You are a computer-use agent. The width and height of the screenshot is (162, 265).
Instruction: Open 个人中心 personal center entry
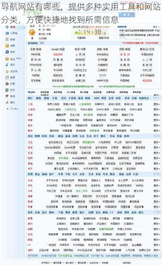(x=14, y=109)
